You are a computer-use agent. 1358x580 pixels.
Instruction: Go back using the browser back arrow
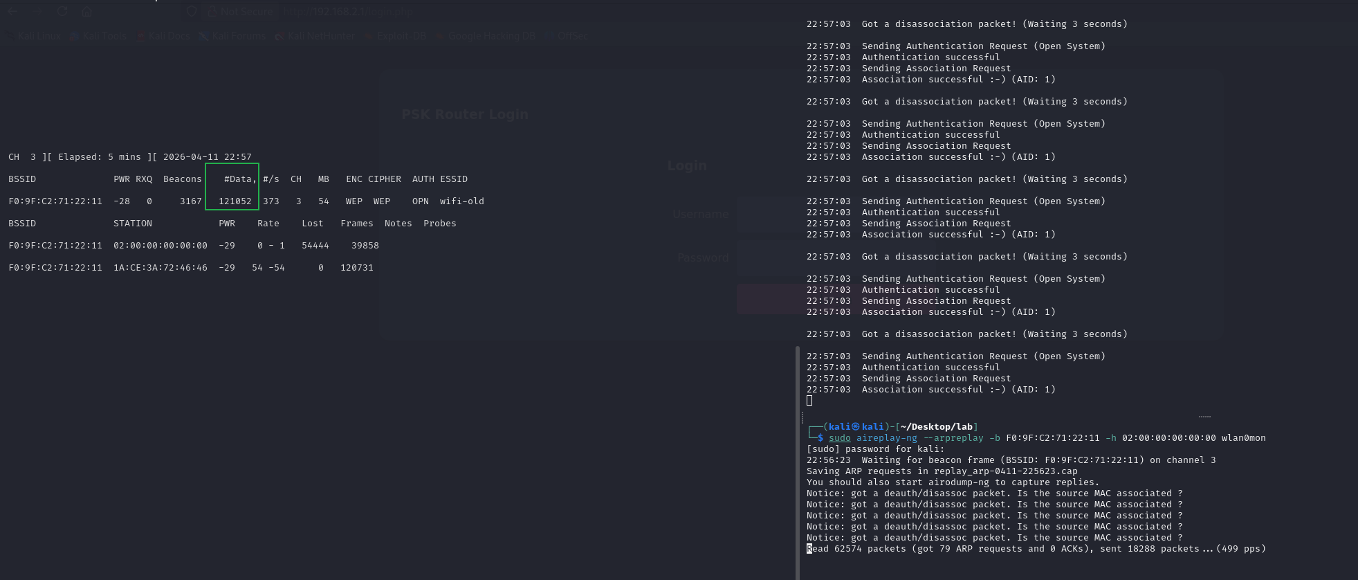click(12, 11)
